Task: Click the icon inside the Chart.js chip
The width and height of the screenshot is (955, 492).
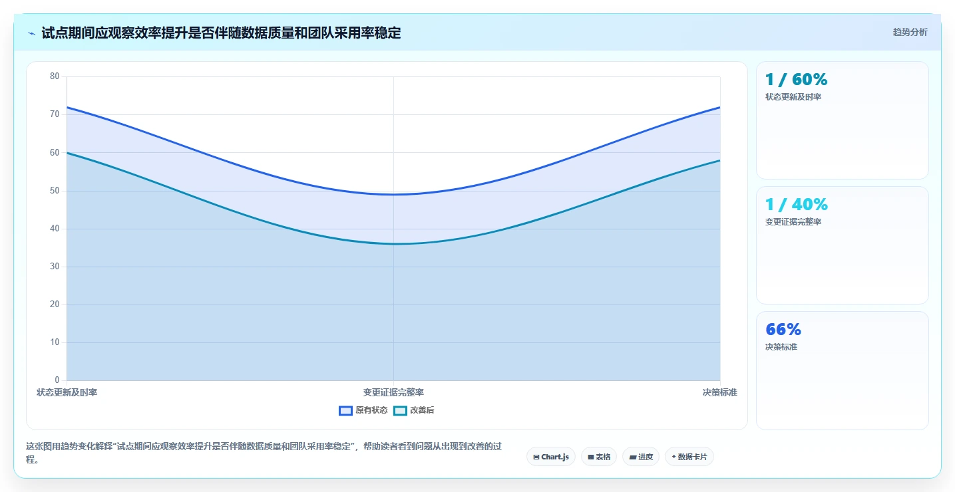Action: pos(536,457)
